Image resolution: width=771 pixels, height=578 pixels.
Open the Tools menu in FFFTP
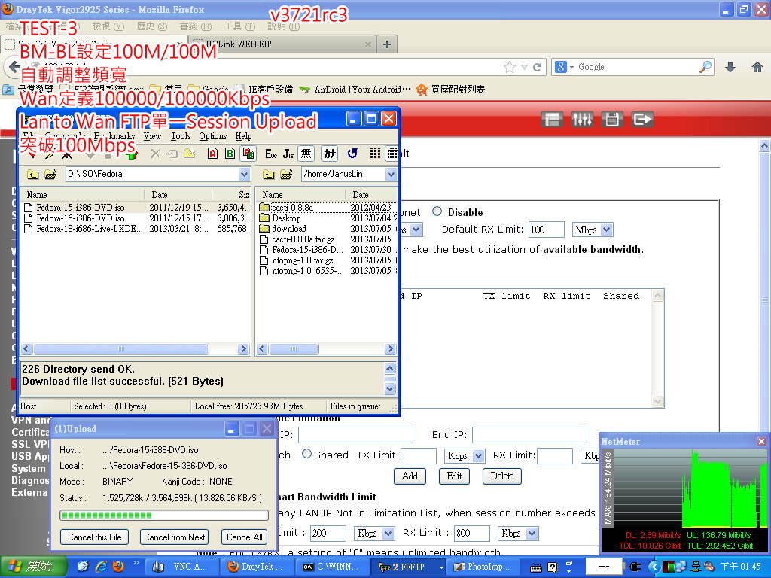click(x=181, y=136)
